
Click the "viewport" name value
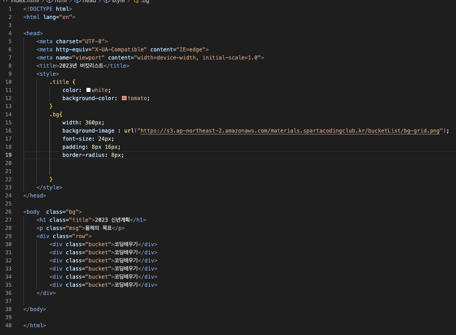88,58
